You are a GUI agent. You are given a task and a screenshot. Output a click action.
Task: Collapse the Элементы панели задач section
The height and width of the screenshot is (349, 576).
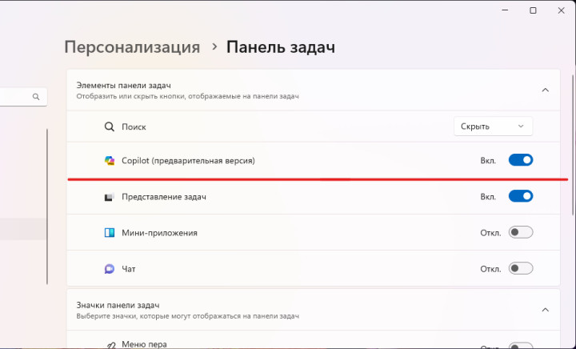[x=546, y=90]
